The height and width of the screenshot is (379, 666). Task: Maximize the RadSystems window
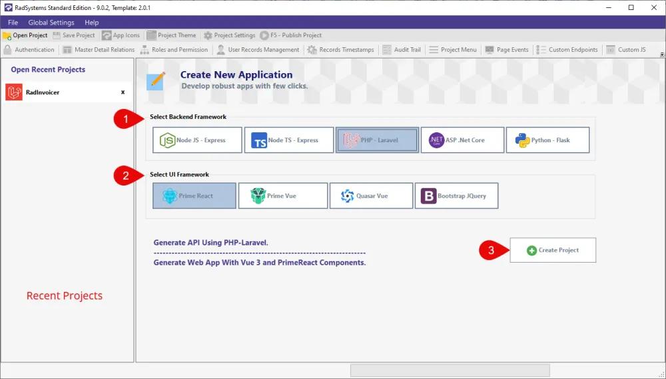(631, 7)
